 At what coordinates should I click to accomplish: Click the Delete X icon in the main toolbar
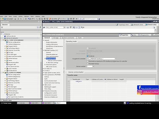tap(26, 19)
